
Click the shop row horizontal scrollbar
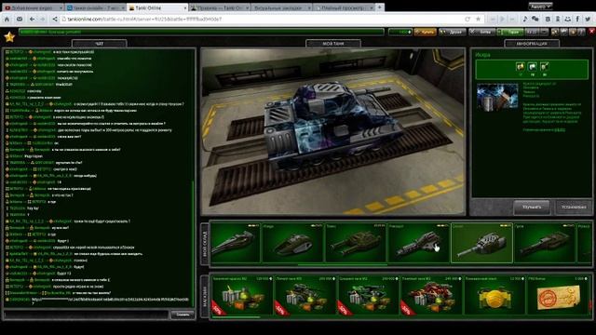(x=236, y=317)
